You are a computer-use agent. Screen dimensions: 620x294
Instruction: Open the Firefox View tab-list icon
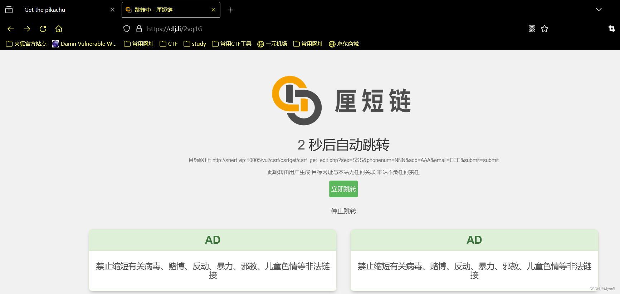pyautogui.click(x=9, y=10)
